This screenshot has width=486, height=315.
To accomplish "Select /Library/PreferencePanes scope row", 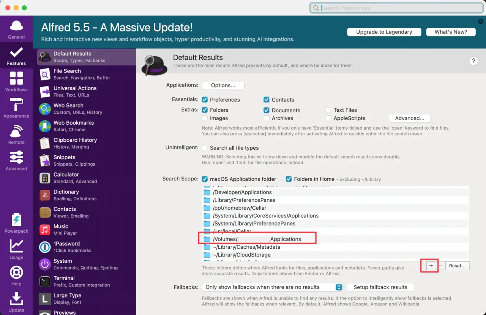I will [335, 200].
